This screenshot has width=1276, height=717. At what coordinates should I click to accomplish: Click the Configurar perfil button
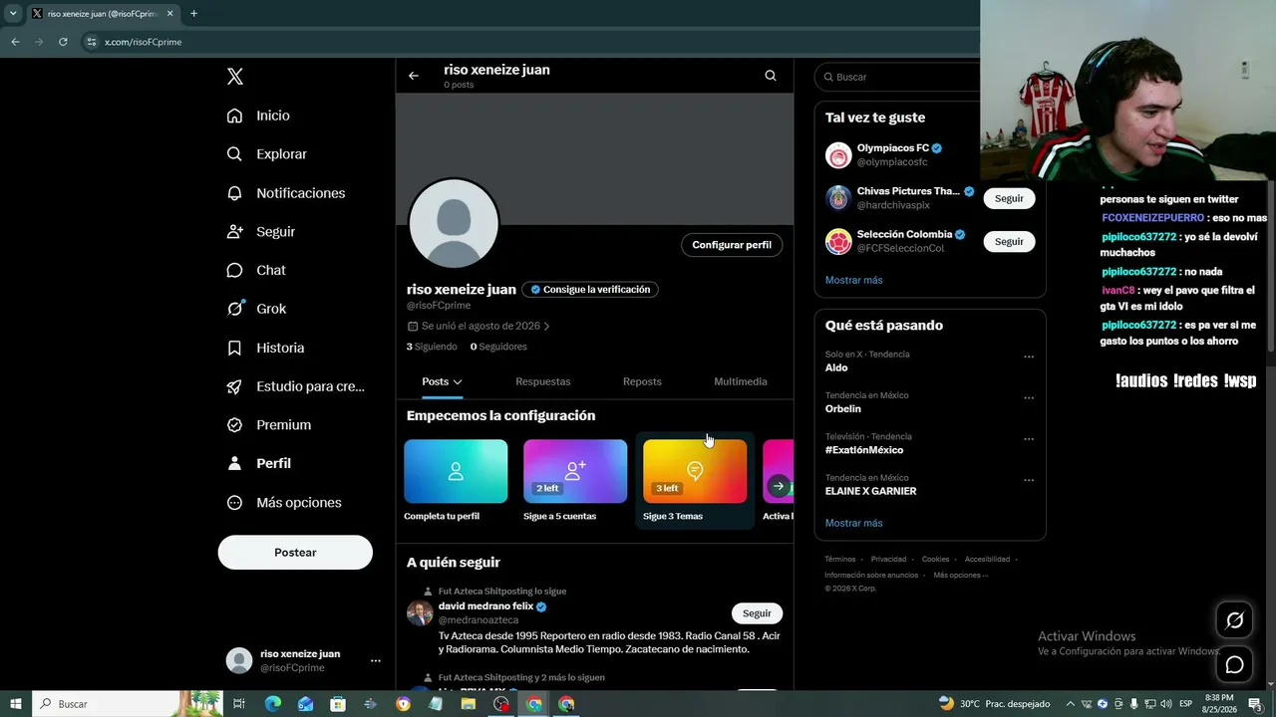point(732,245)
